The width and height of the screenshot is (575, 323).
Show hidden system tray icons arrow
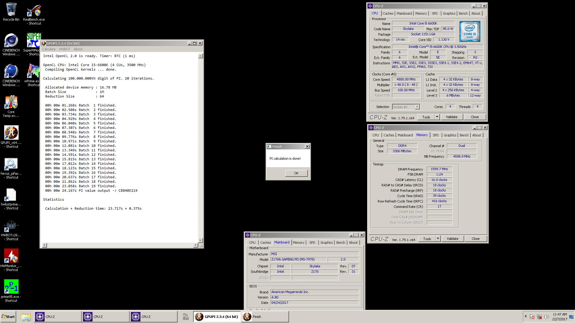point(526,317)
